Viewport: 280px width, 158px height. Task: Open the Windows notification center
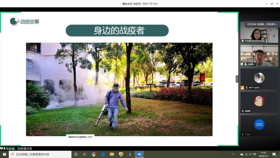coord(274,154)
